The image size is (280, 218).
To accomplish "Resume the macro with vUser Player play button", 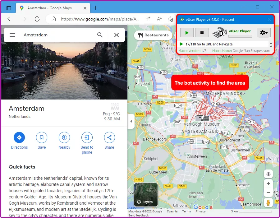I will [187, 33].
